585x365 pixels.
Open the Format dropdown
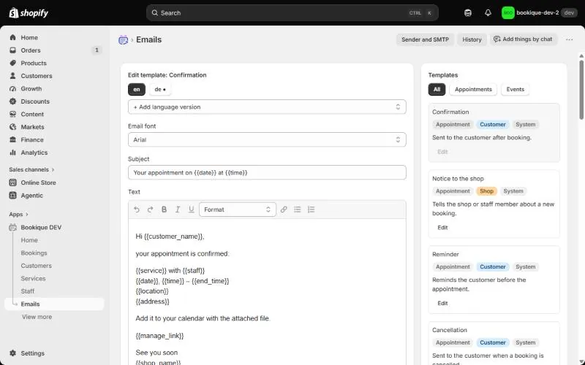coord(238,210)
